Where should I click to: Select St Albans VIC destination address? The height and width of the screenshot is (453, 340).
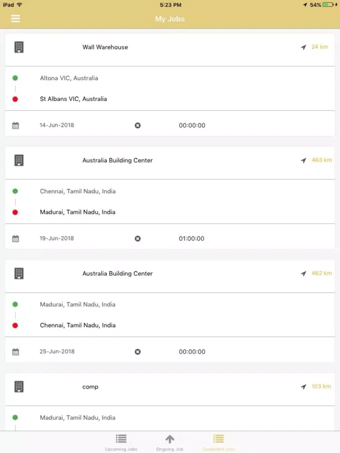(73, 99)
